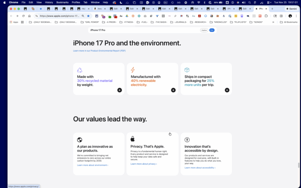
Task: Open a new tab with plus icon
Action: click(272, 9)
